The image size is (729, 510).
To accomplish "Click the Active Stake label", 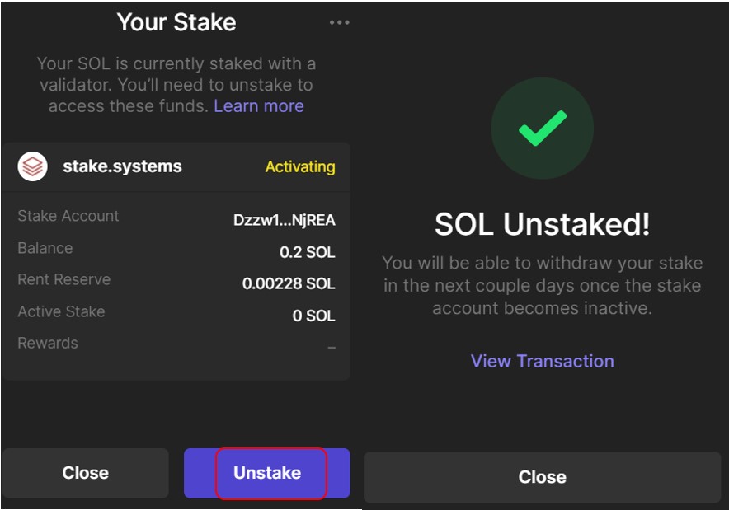I will [x=61, y=311].
